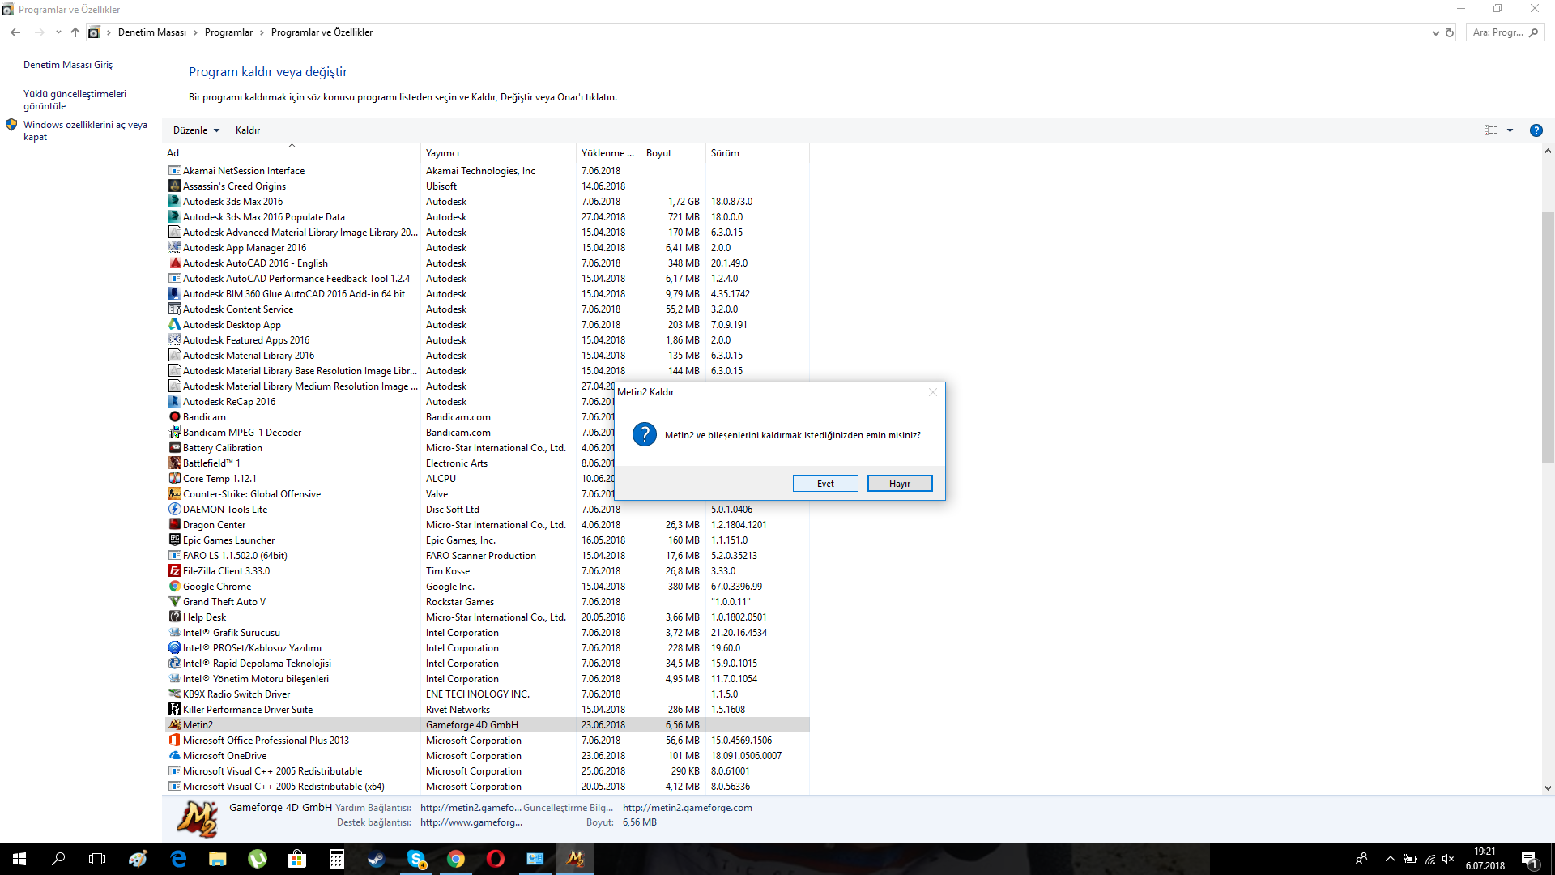Open Yüklü güncelleştirmeleri görüntüle link
This screenshot has height=875, width=1555.
click(75, 100)
